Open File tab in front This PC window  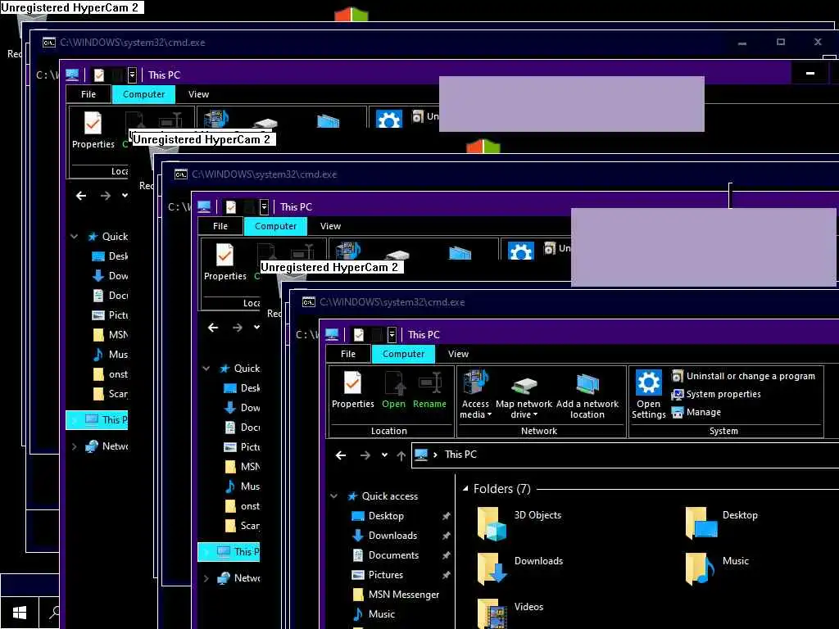click(347, 354)
